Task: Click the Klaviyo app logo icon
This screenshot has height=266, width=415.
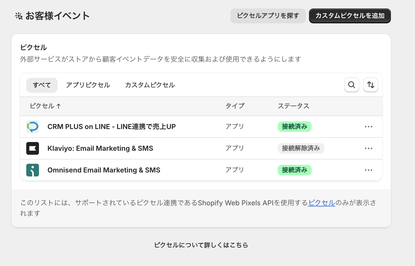Action: [x=33, y=148]
